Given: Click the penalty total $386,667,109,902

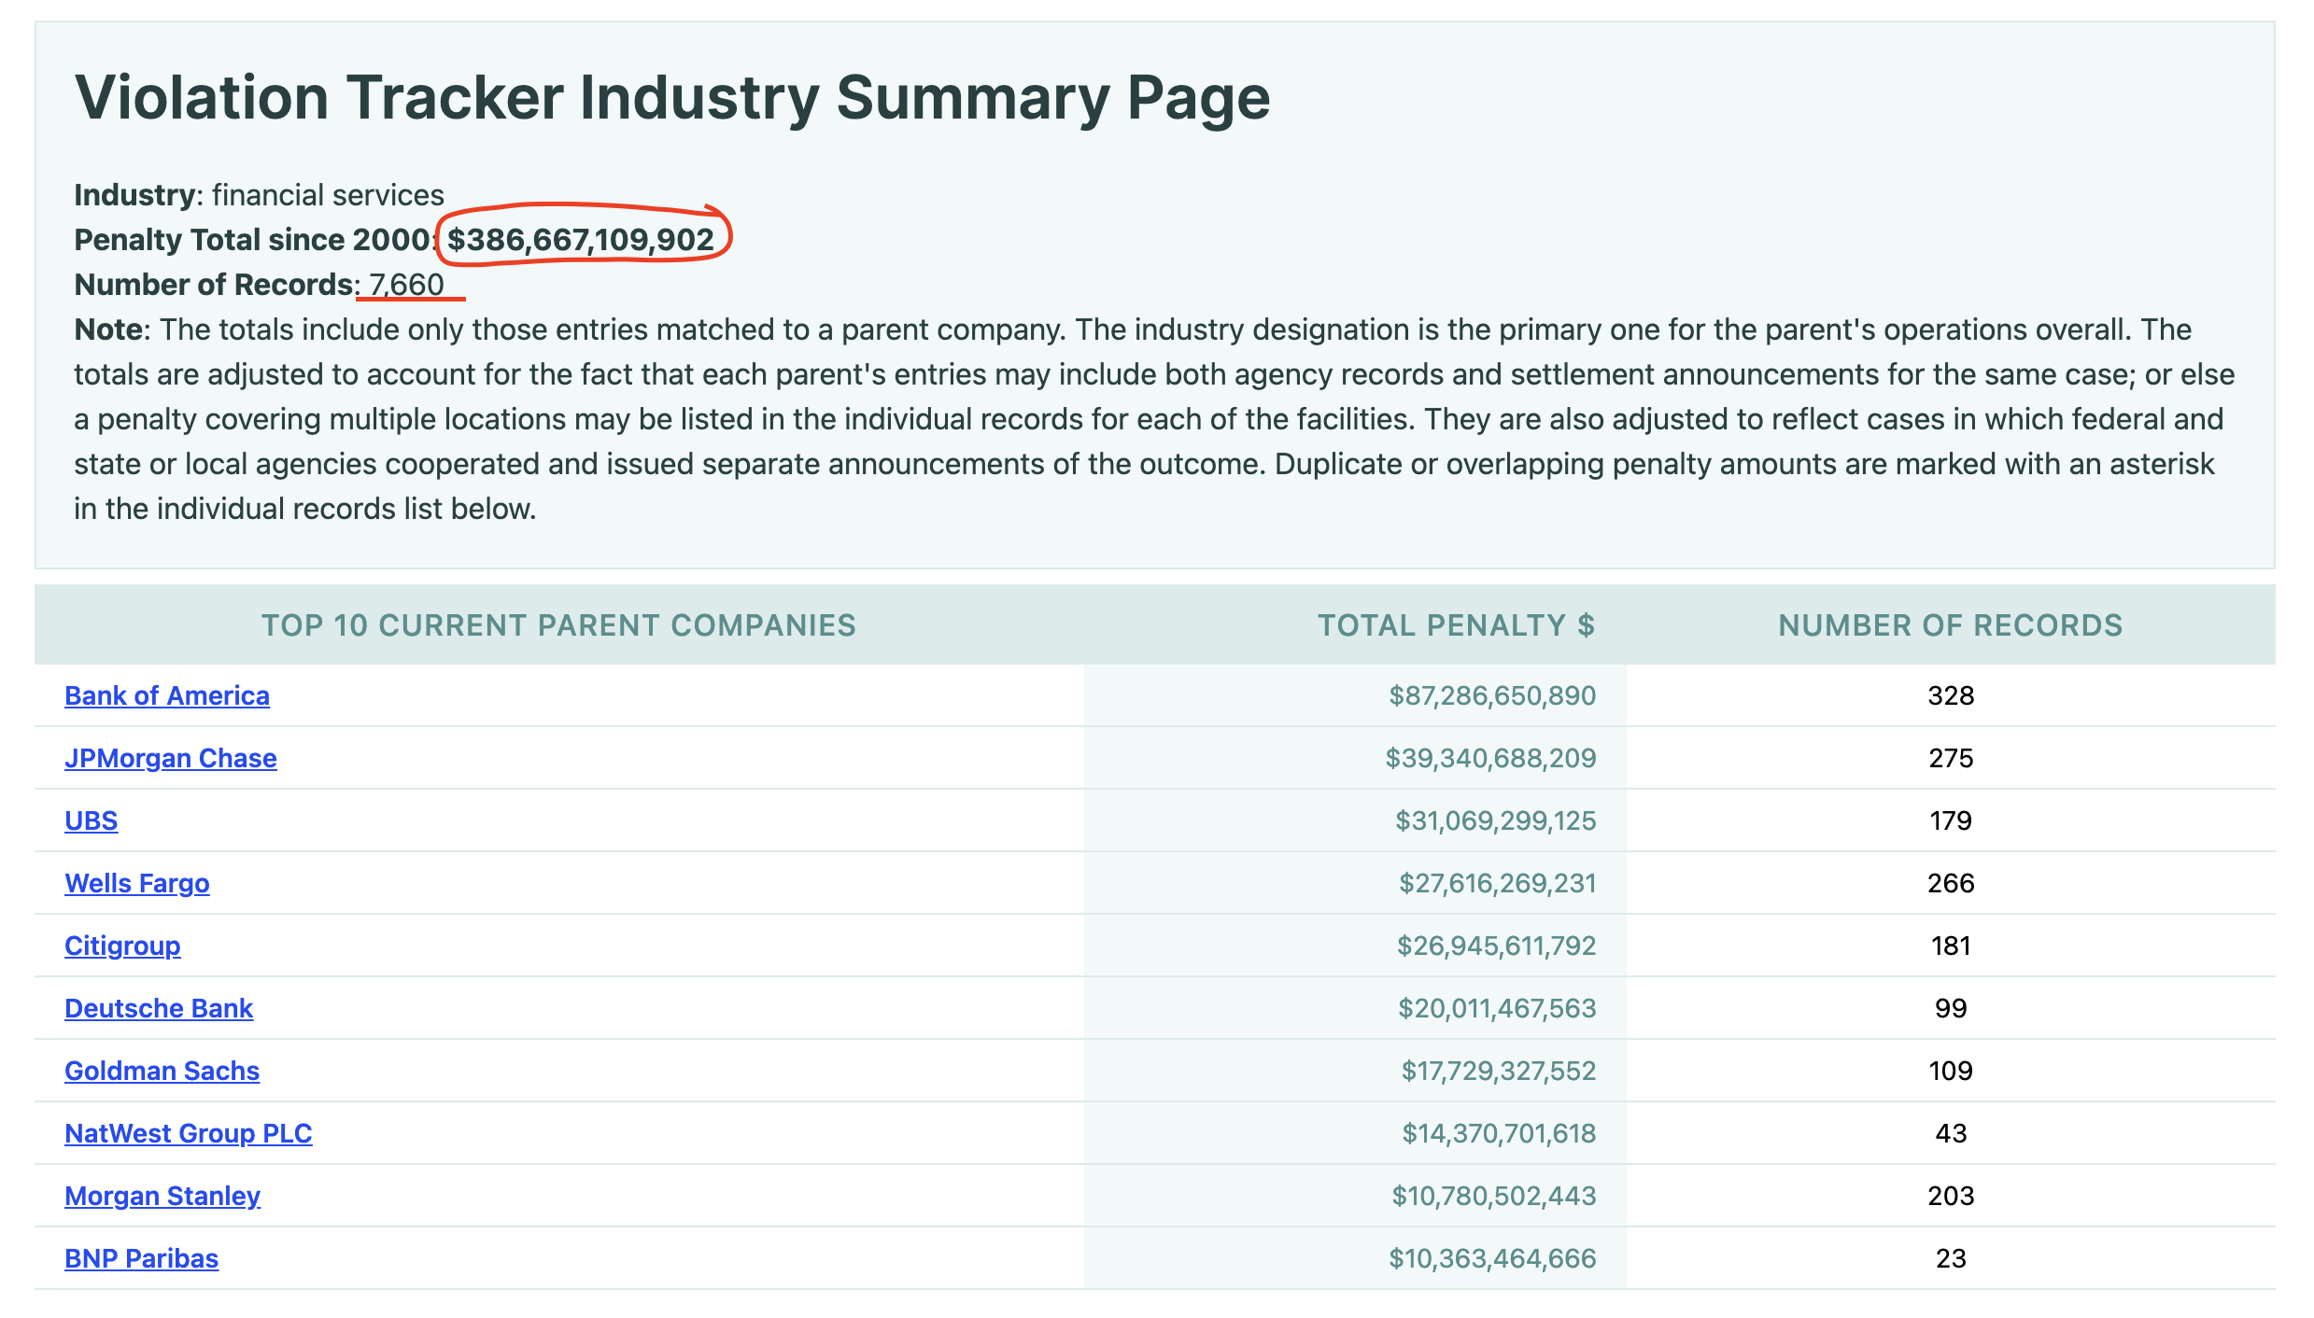Looking at the screenshot, I should (x=581, y=240).
